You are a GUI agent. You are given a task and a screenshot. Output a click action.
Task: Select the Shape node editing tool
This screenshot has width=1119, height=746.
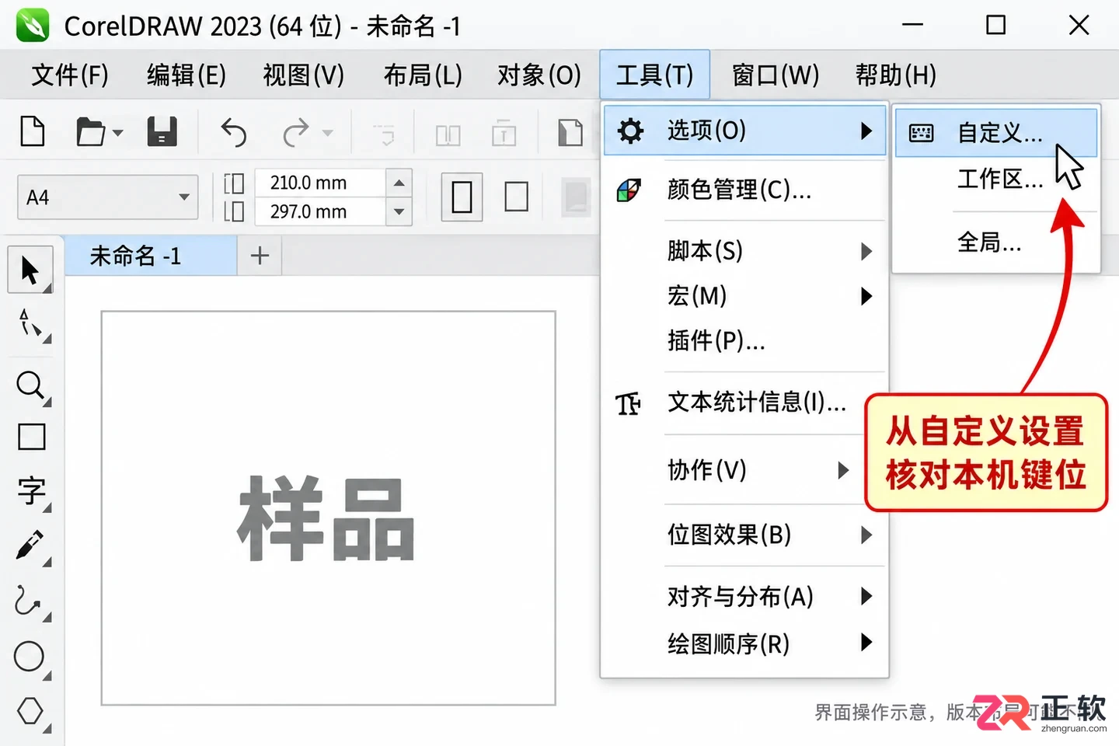(x=30, y=324)
